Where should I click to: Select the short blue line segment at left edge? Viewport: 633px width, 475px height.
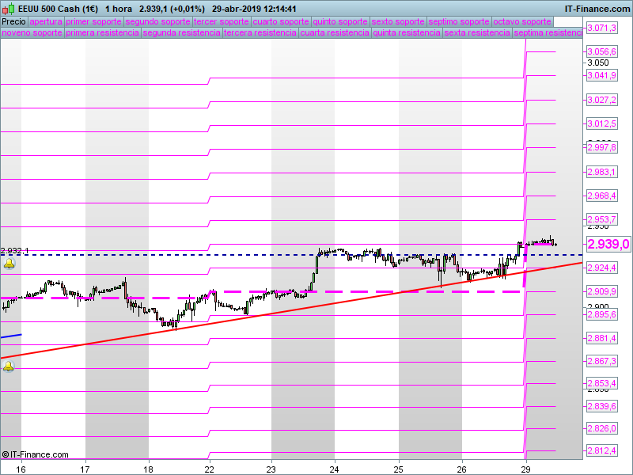click(11, 336)
